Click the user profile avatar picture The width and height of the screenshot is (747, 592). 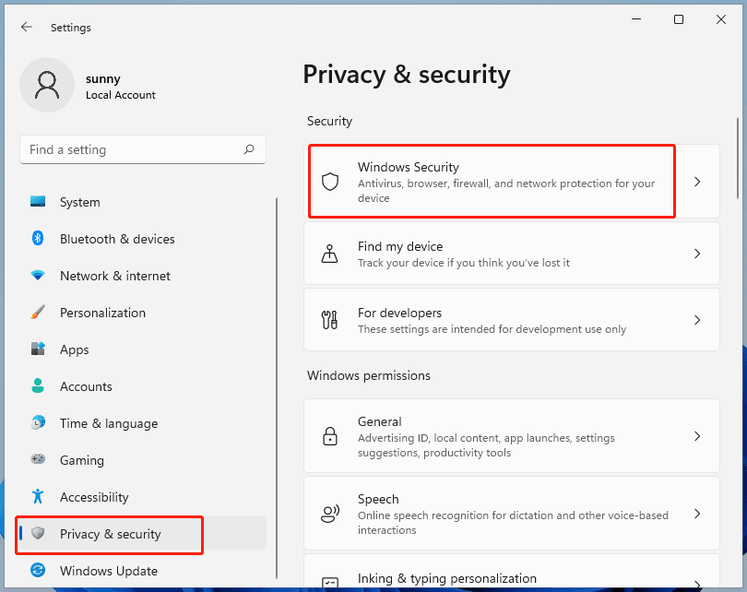click(46, 85)
